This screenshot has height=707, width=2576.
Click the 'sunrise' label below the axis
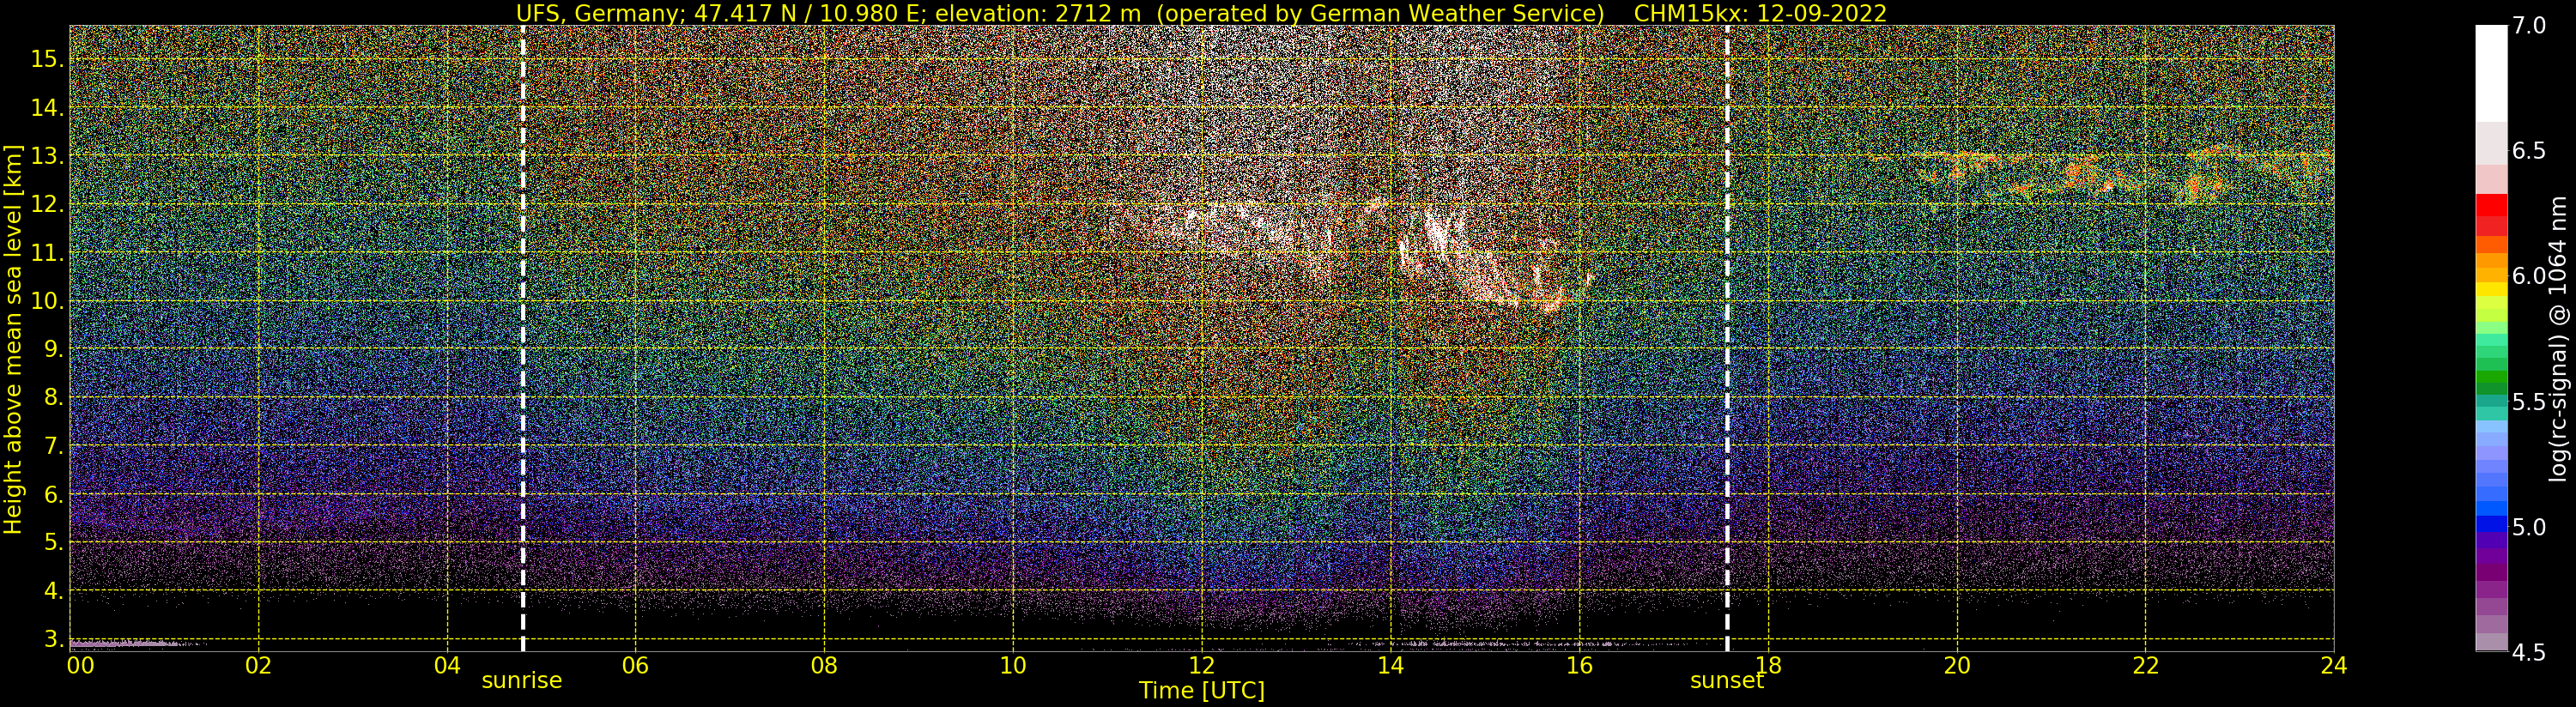[522, 681]
